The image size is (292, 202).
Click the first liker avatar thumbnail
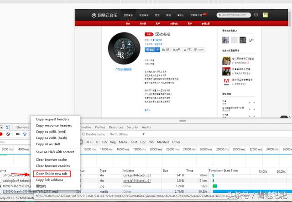coord(225,40)
